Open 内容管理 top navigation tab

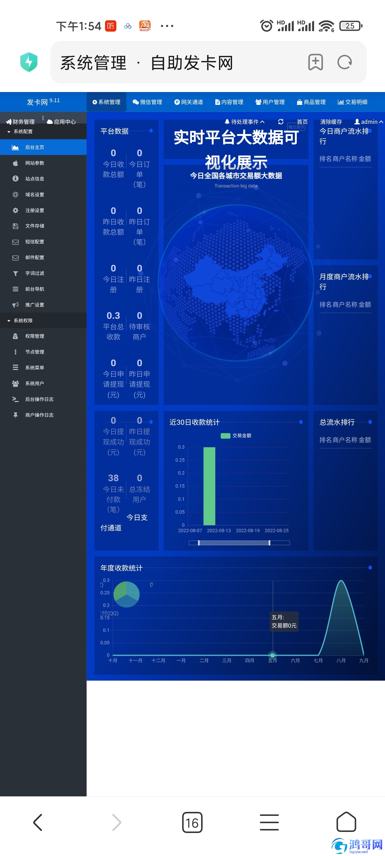(229, 102)
